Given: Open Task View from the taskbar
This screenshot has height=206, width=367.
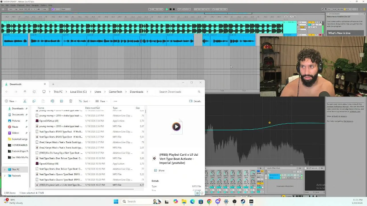Looking at the screenshot, I should tap(167, 201).
